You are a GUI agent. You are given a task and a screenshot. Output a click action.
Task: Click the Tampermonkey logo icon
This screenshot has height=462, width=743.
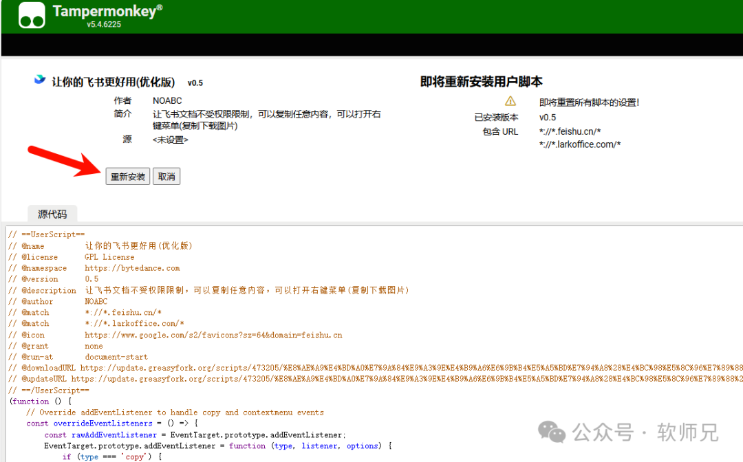point(32,15)
